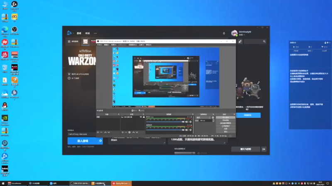The width and height of the screenshot is (332, 186).
Task: Open the Games menu in Battle.net header
Action: tap(79, 33)
